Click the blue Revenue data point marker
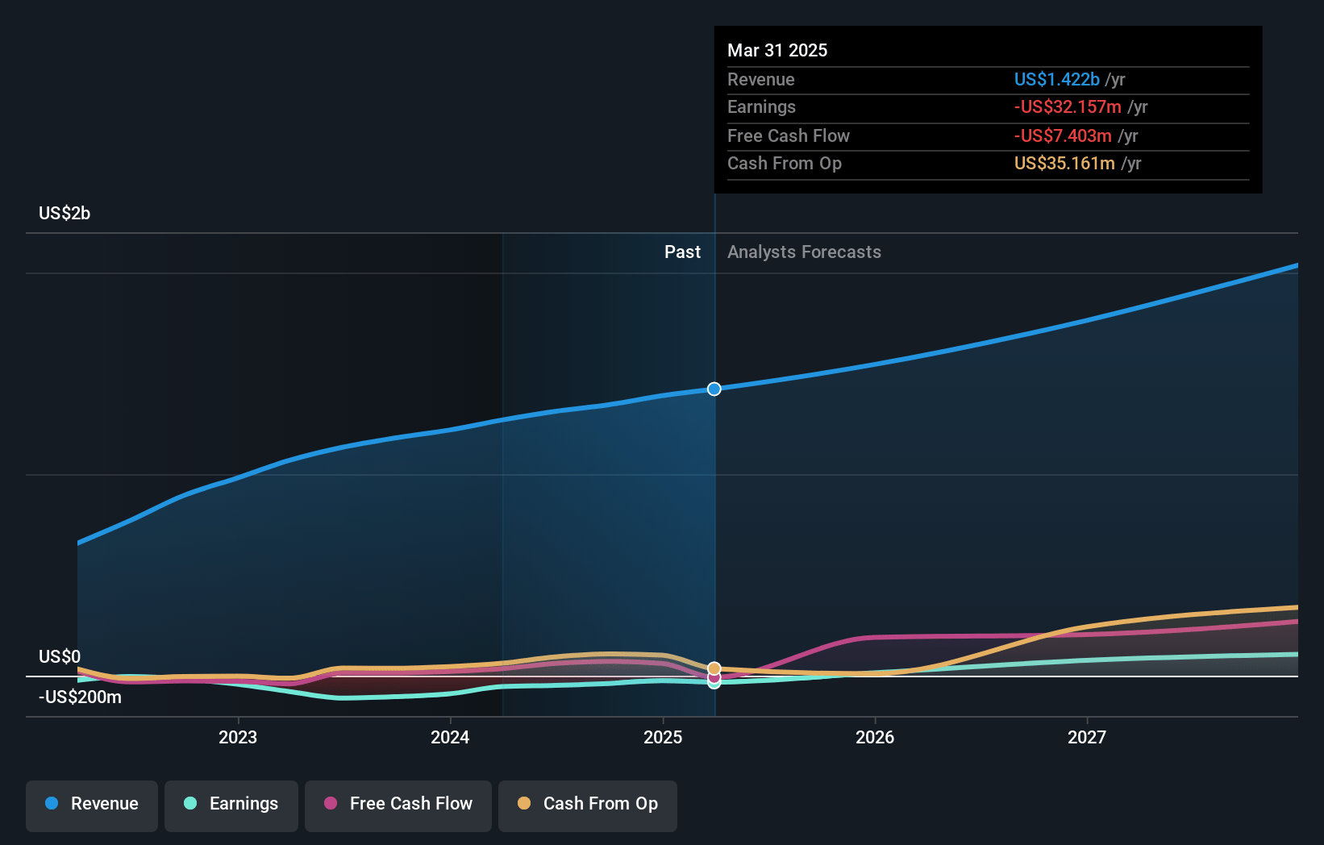The width and height of the screenshot is (1324, 845). point(714,389)
